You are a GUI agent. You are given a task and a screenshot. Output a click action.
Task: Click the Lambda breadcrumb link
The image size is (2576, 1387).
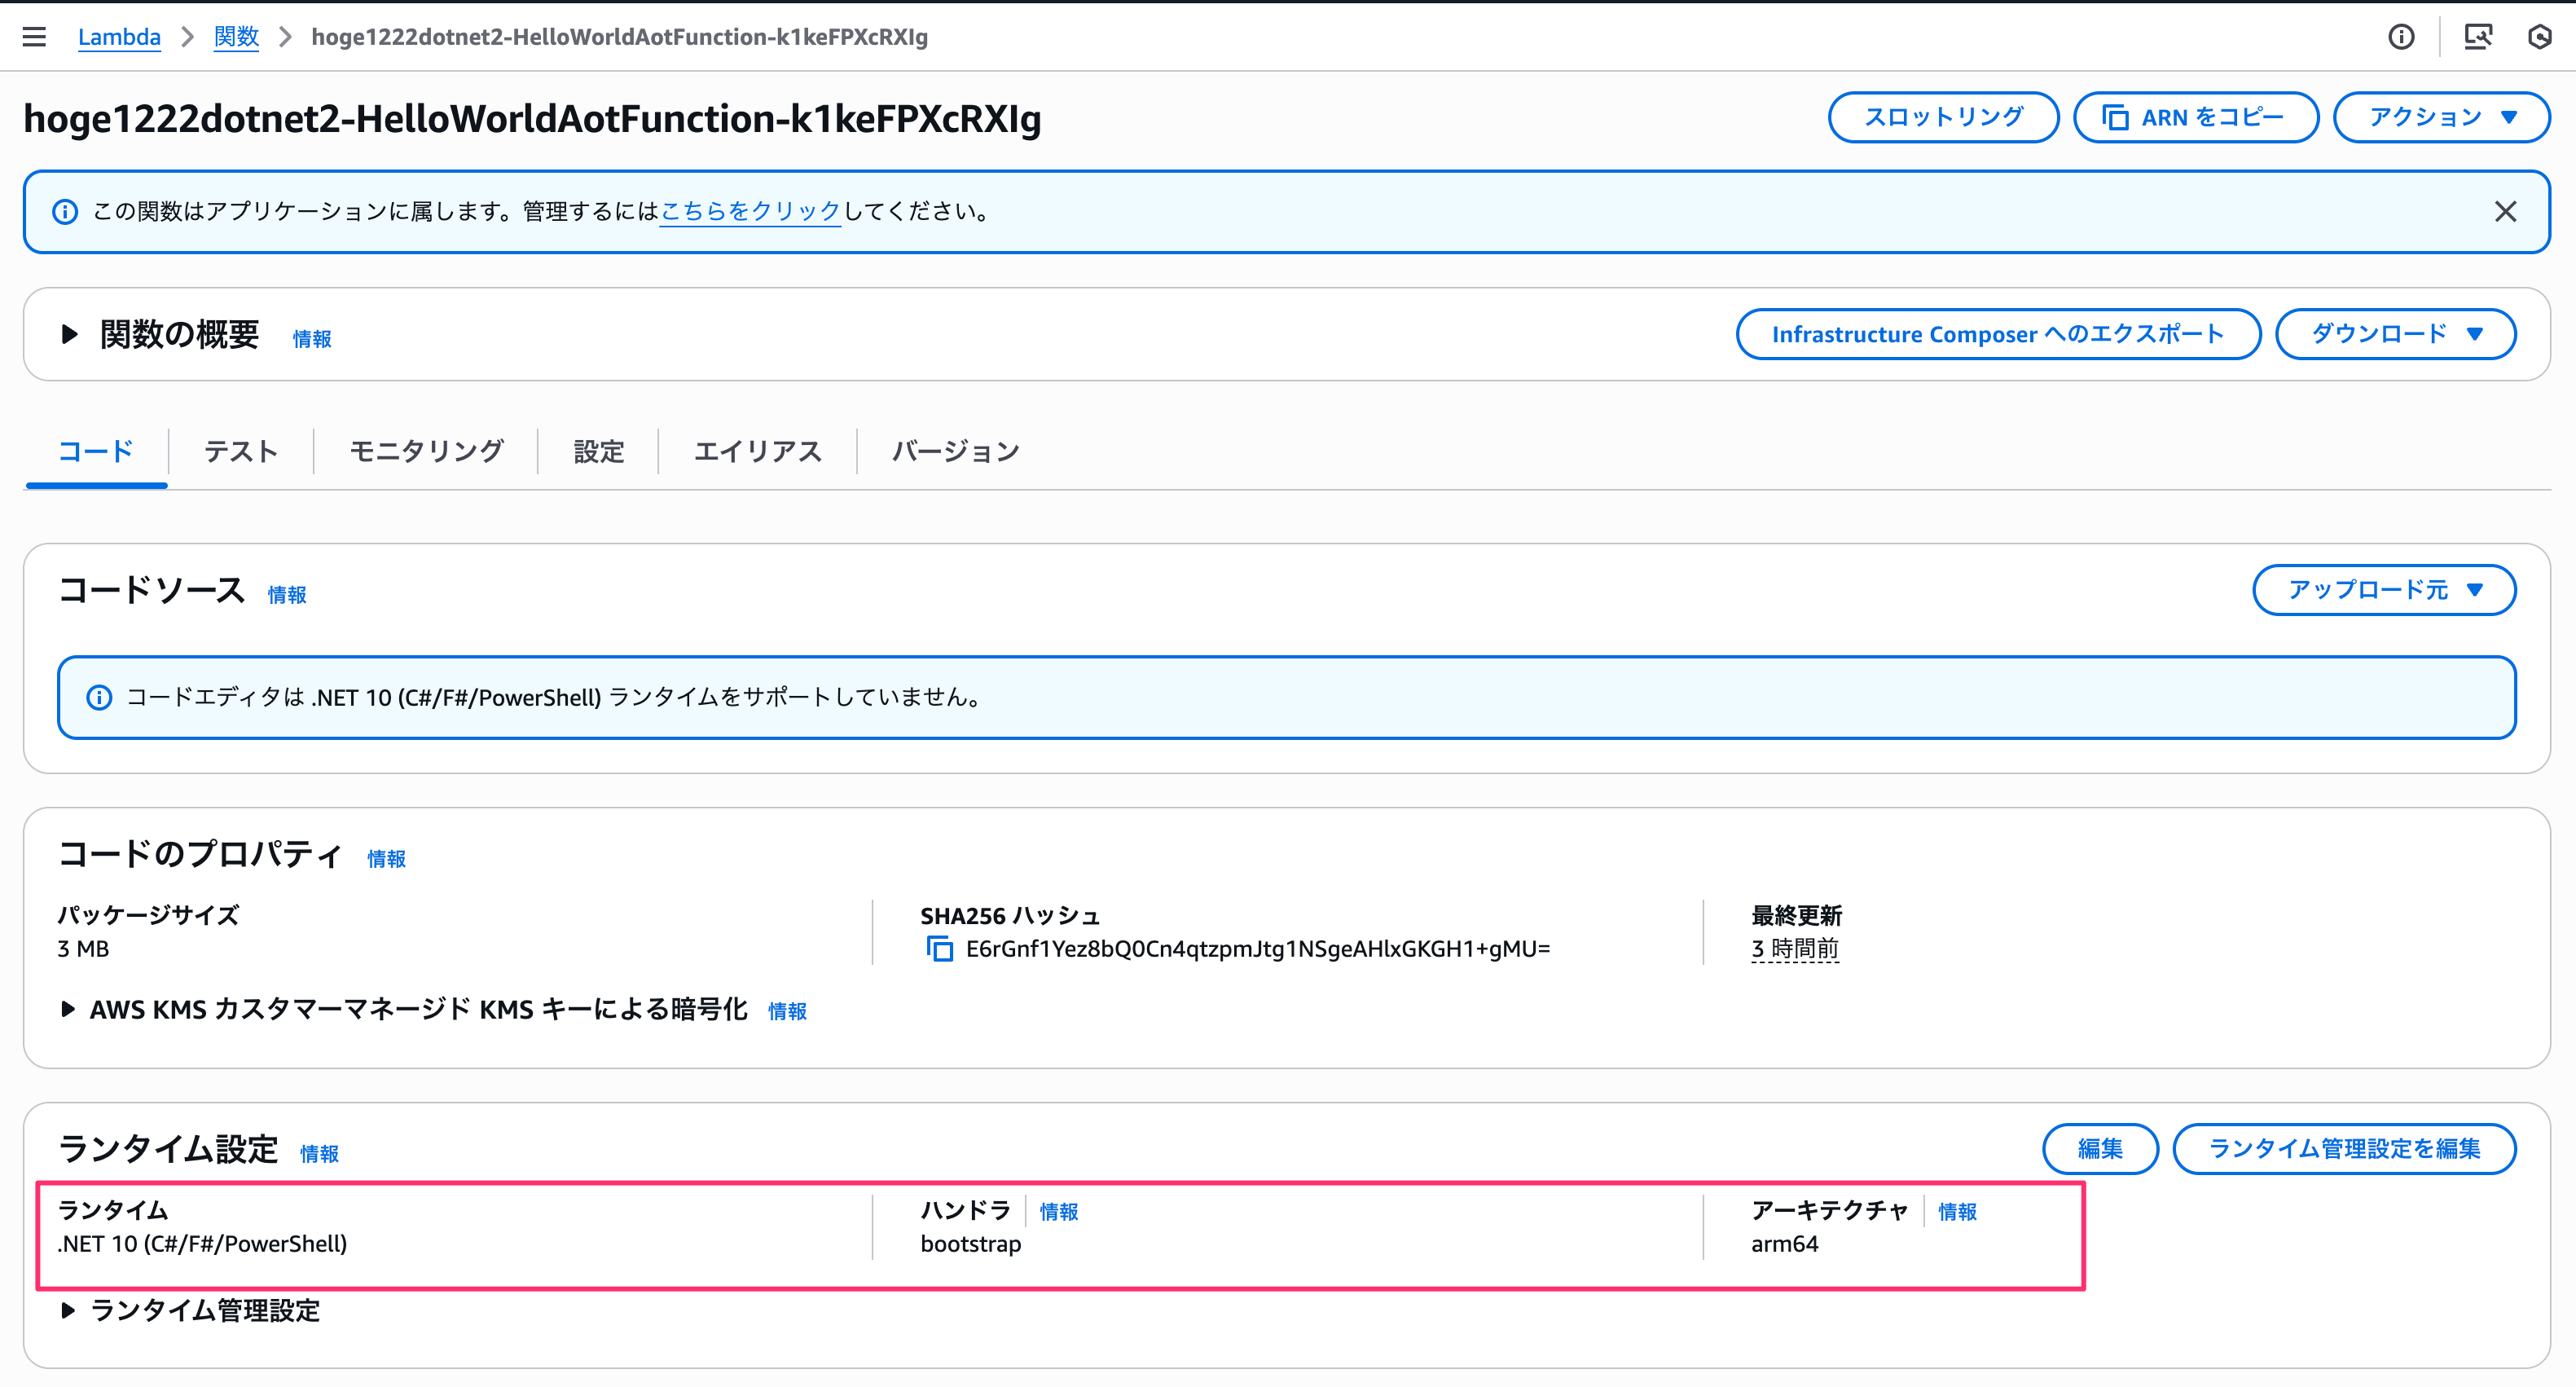tap(119, 37)
